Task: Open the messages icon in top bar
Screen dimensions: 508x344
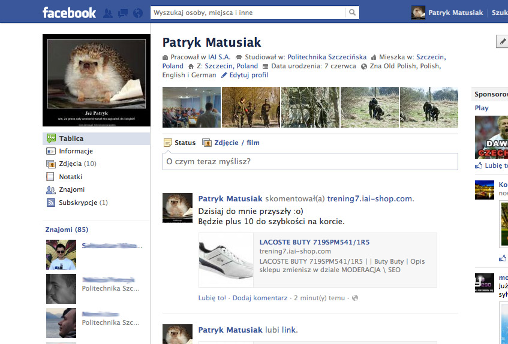Action: point(123,13)
